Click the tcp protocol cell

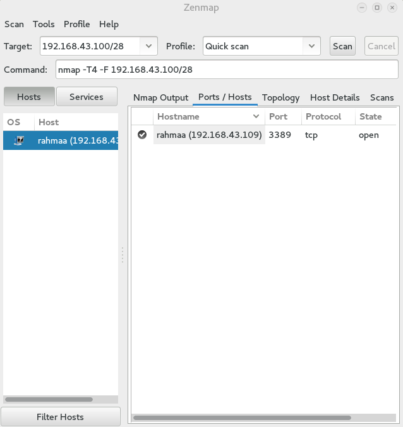coord(311,135)
